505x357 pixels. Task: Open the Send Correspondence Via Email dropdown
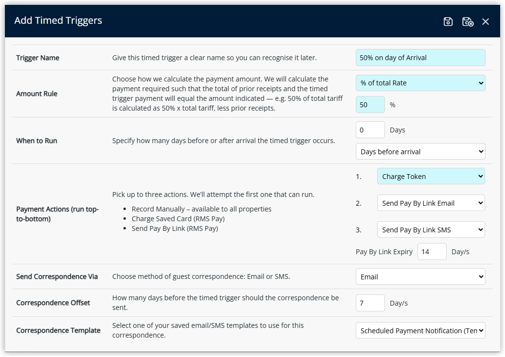coord(420,276)
